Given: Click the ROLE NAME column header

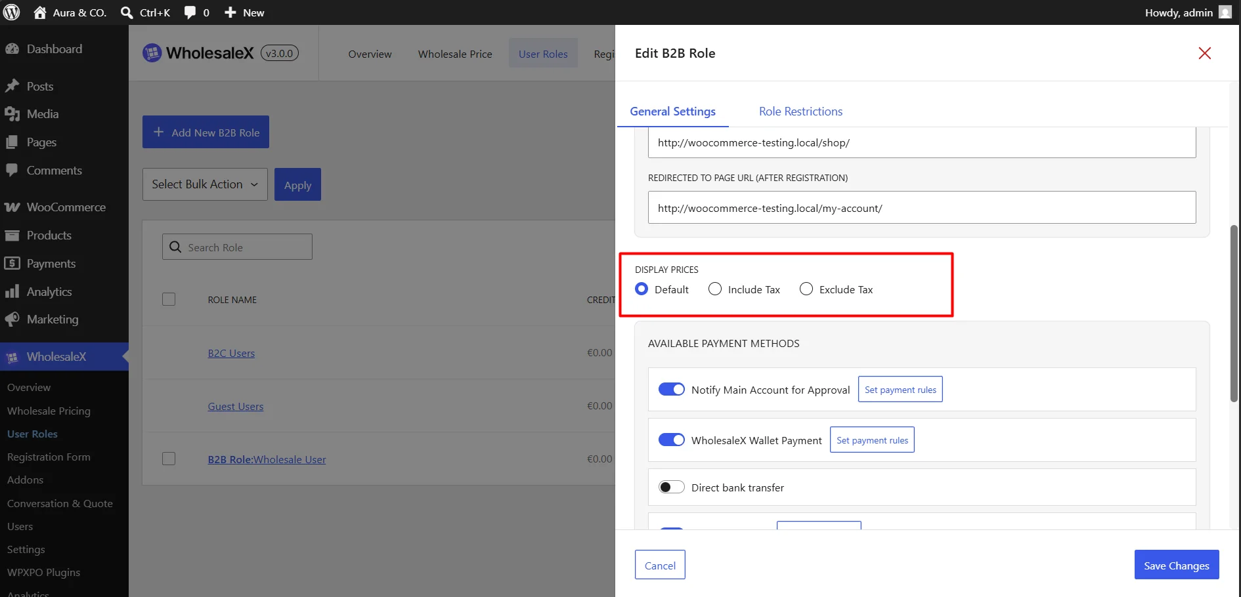Looking at the screenshot, I should click(x=232, y=300).
